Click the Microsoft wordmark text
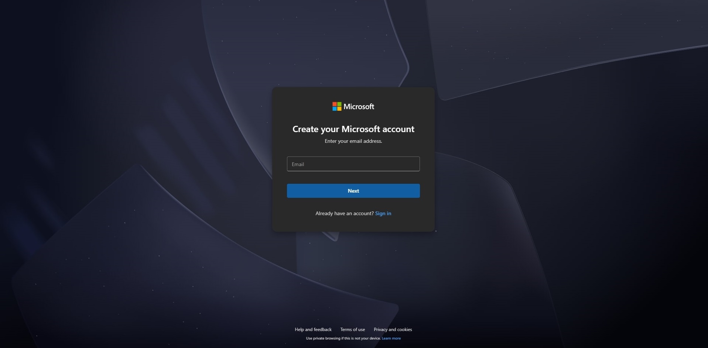The width and height of the screenshot is (708, 348). point(359,107)
